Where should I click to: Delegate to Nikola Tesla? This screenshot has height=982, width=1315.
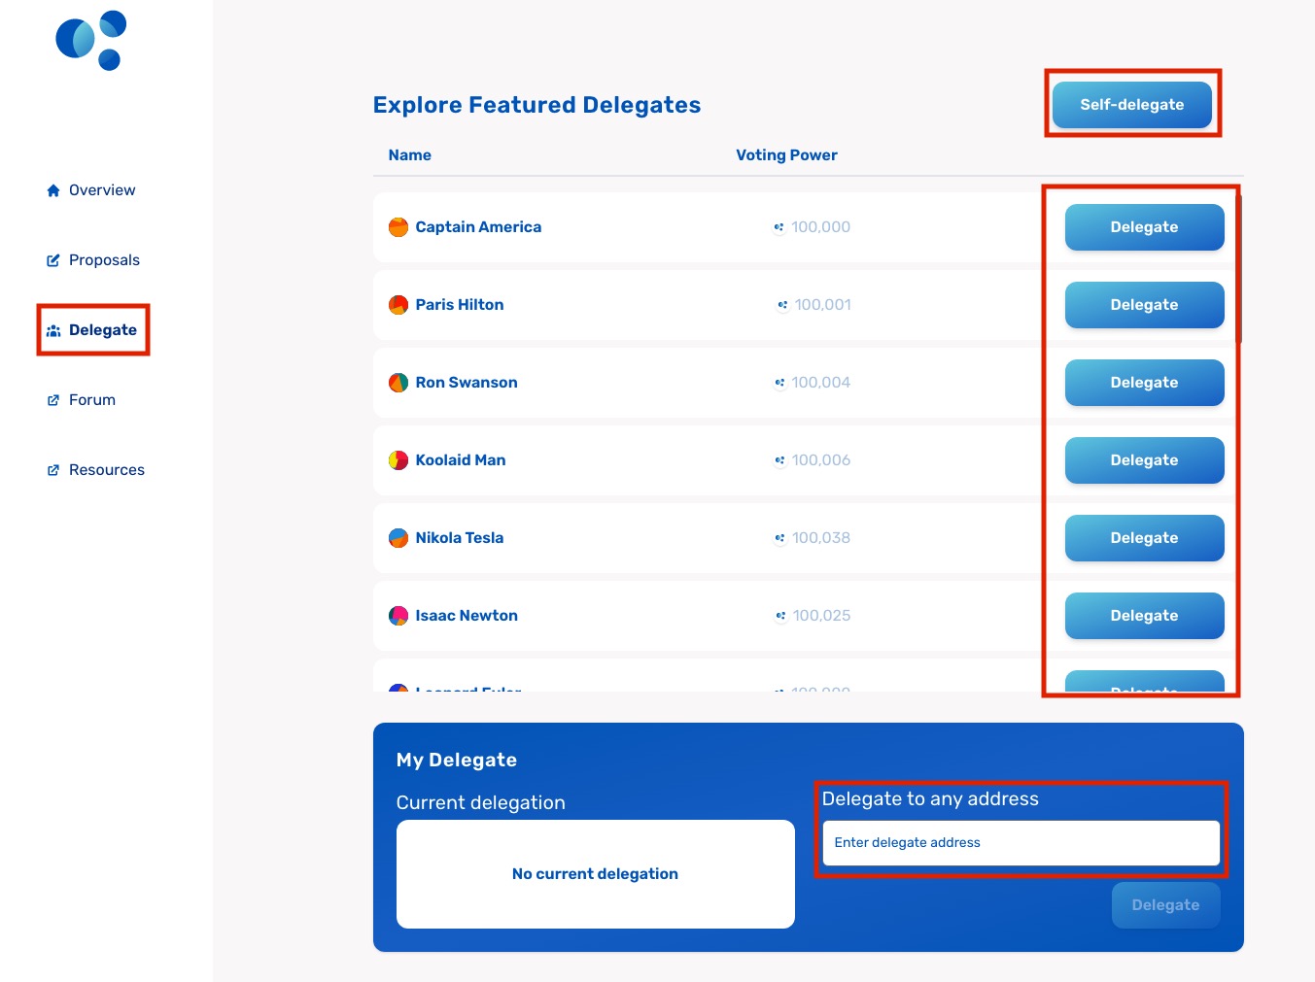[1144, 538]
